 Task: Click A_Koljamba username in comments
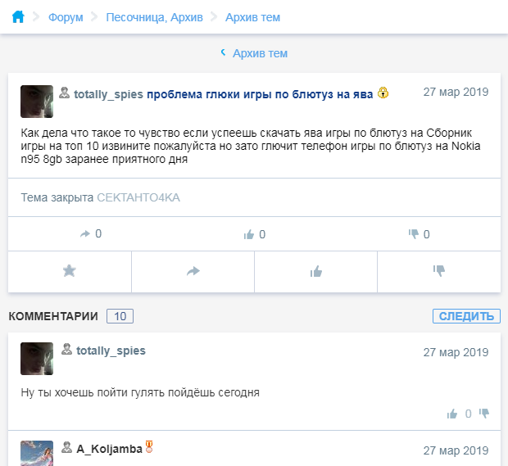[x=109, y=448]
